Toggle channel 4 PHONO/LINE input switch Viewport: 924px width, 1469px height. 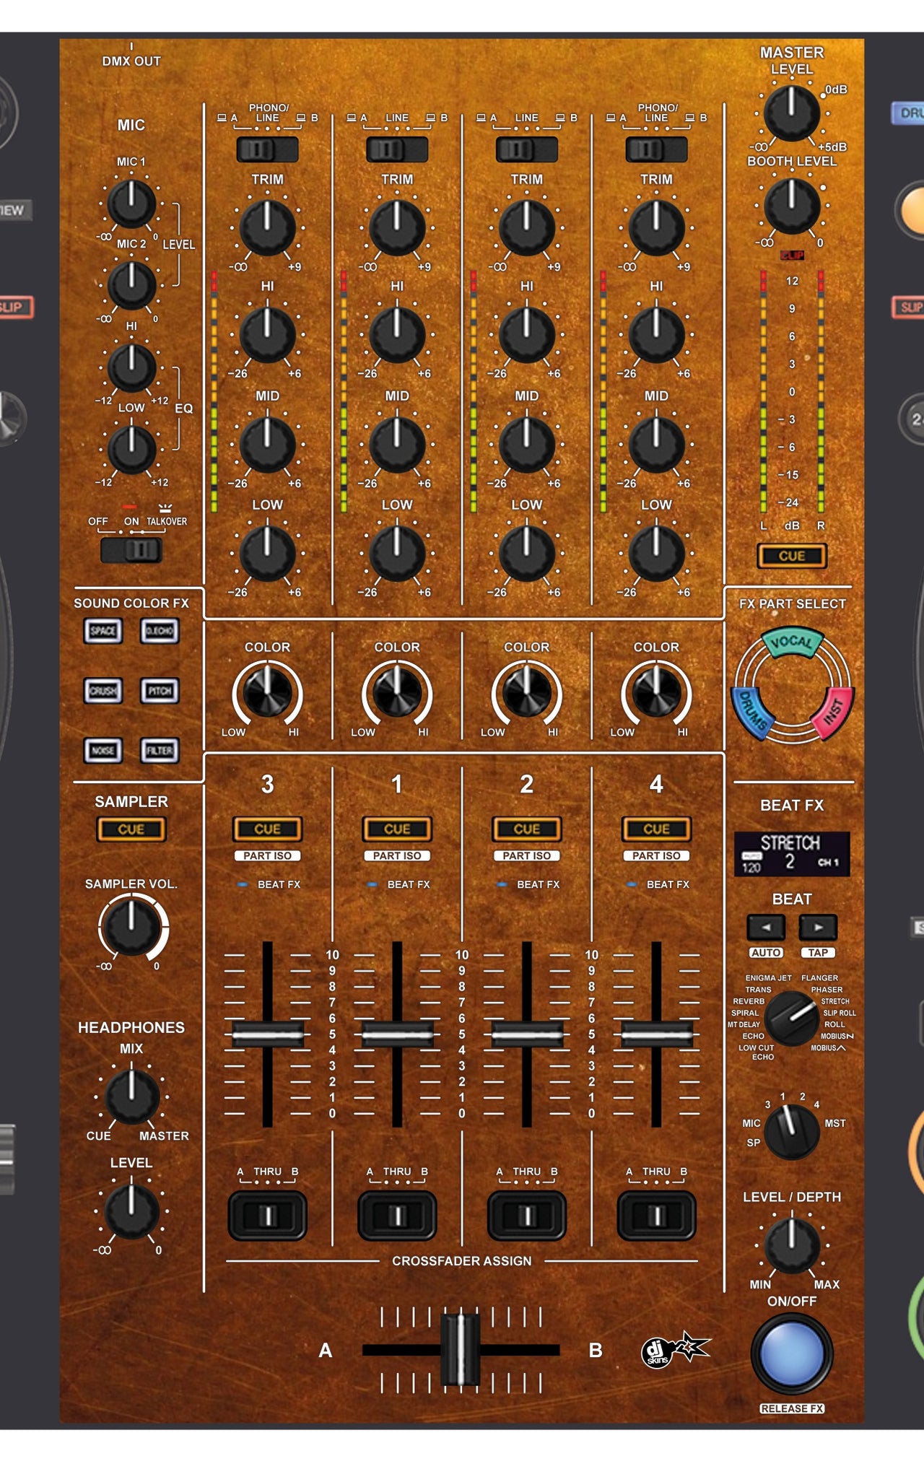[x=656, y=149]
